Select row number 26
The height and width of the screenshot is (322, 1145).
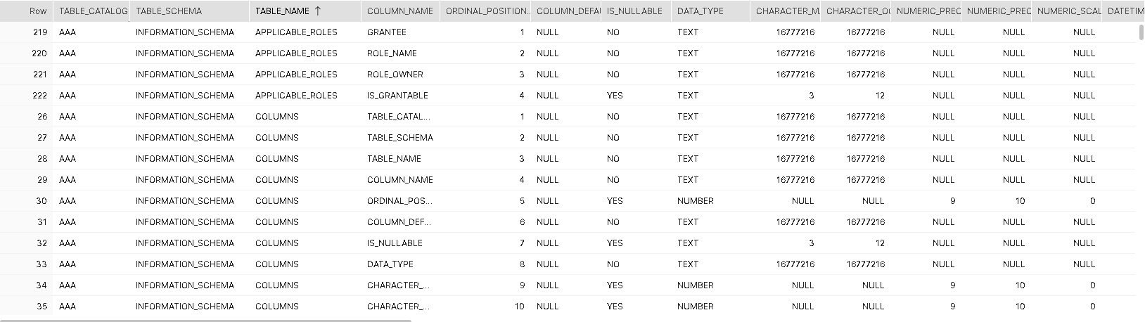coord(42,117)
